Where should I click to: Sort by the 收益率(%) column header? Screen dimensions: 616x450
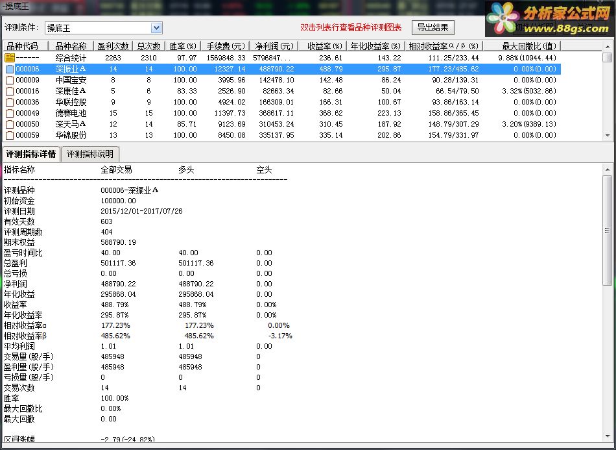(x=322, y=46)
